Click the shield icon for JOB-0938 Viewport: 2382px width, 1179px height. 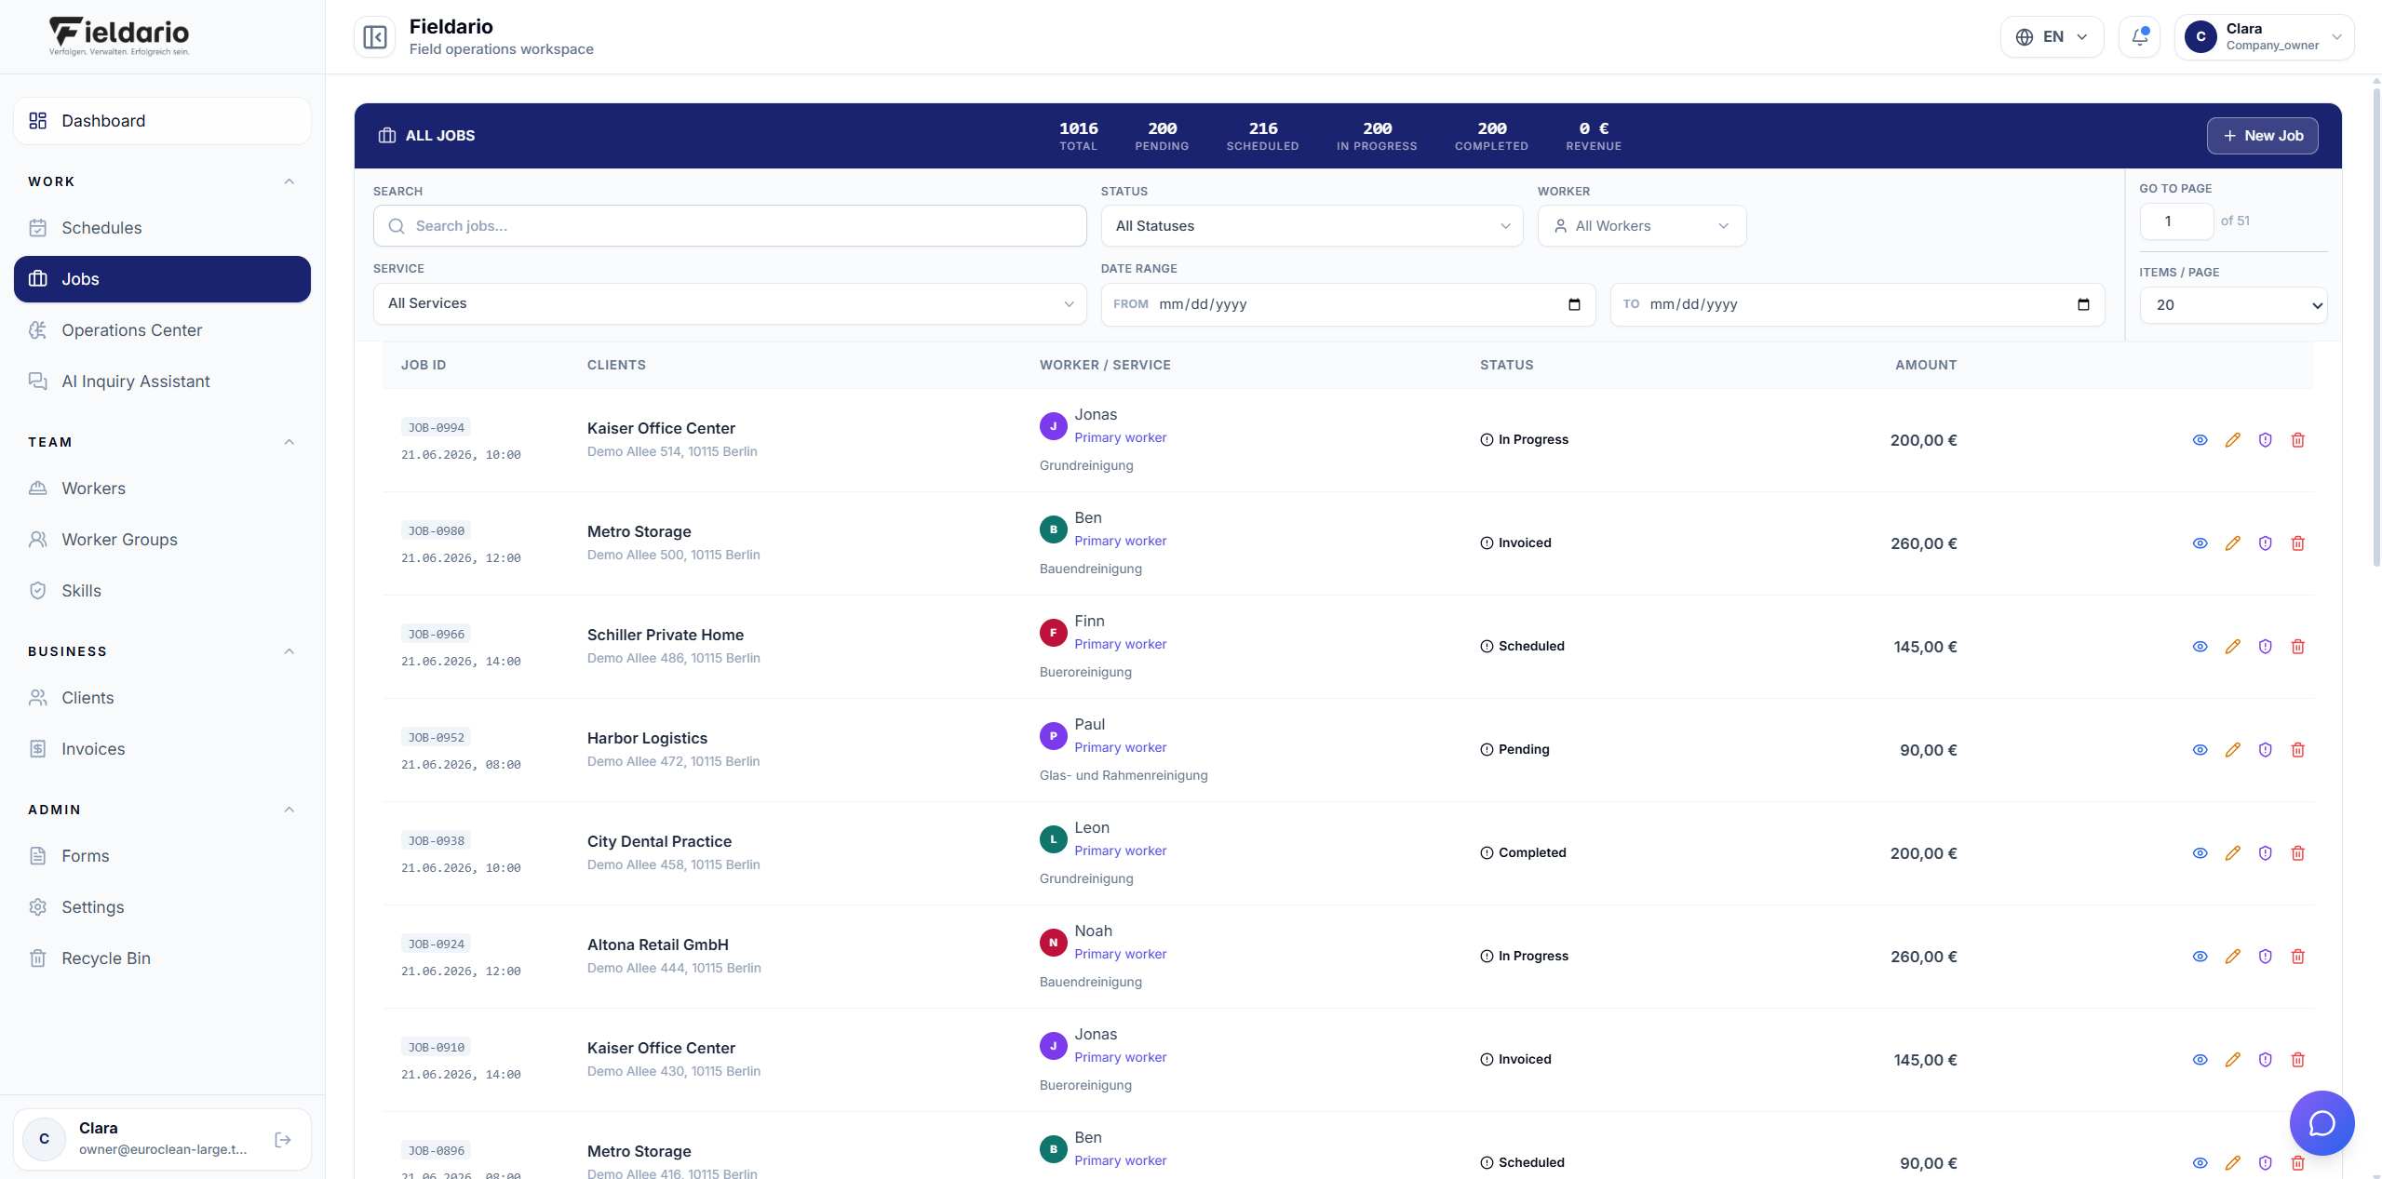pyautogui.click(x=2265, y=853)
